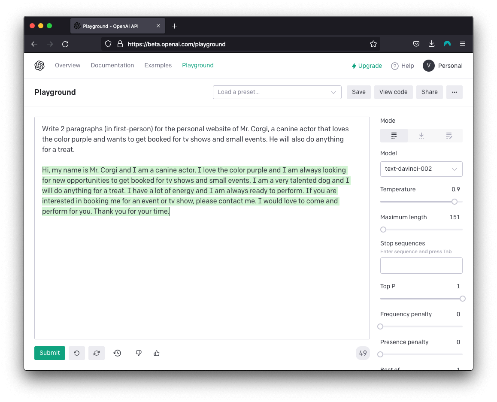Image resolution: width=497 pixels, height=402 pixels.
Task: Give thumbs up feedback on the completion
Action: coord(156,353)
